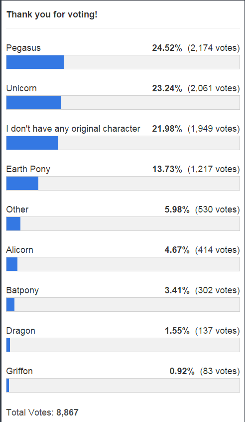Click the 1,949 votes count

[x=214, y=129]
